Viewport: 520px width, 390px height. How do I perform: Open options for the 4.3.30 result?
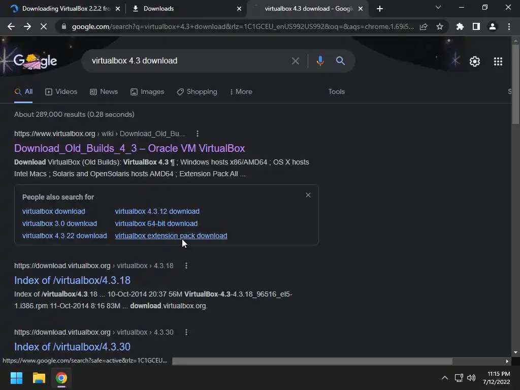click(186, 332)
